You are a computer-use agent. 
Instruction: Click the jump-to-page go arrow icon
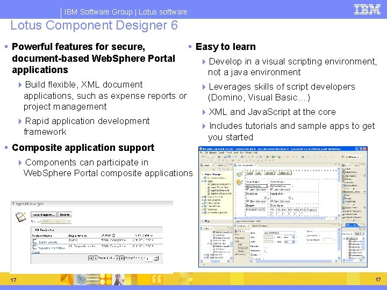(x=156, y=258)
